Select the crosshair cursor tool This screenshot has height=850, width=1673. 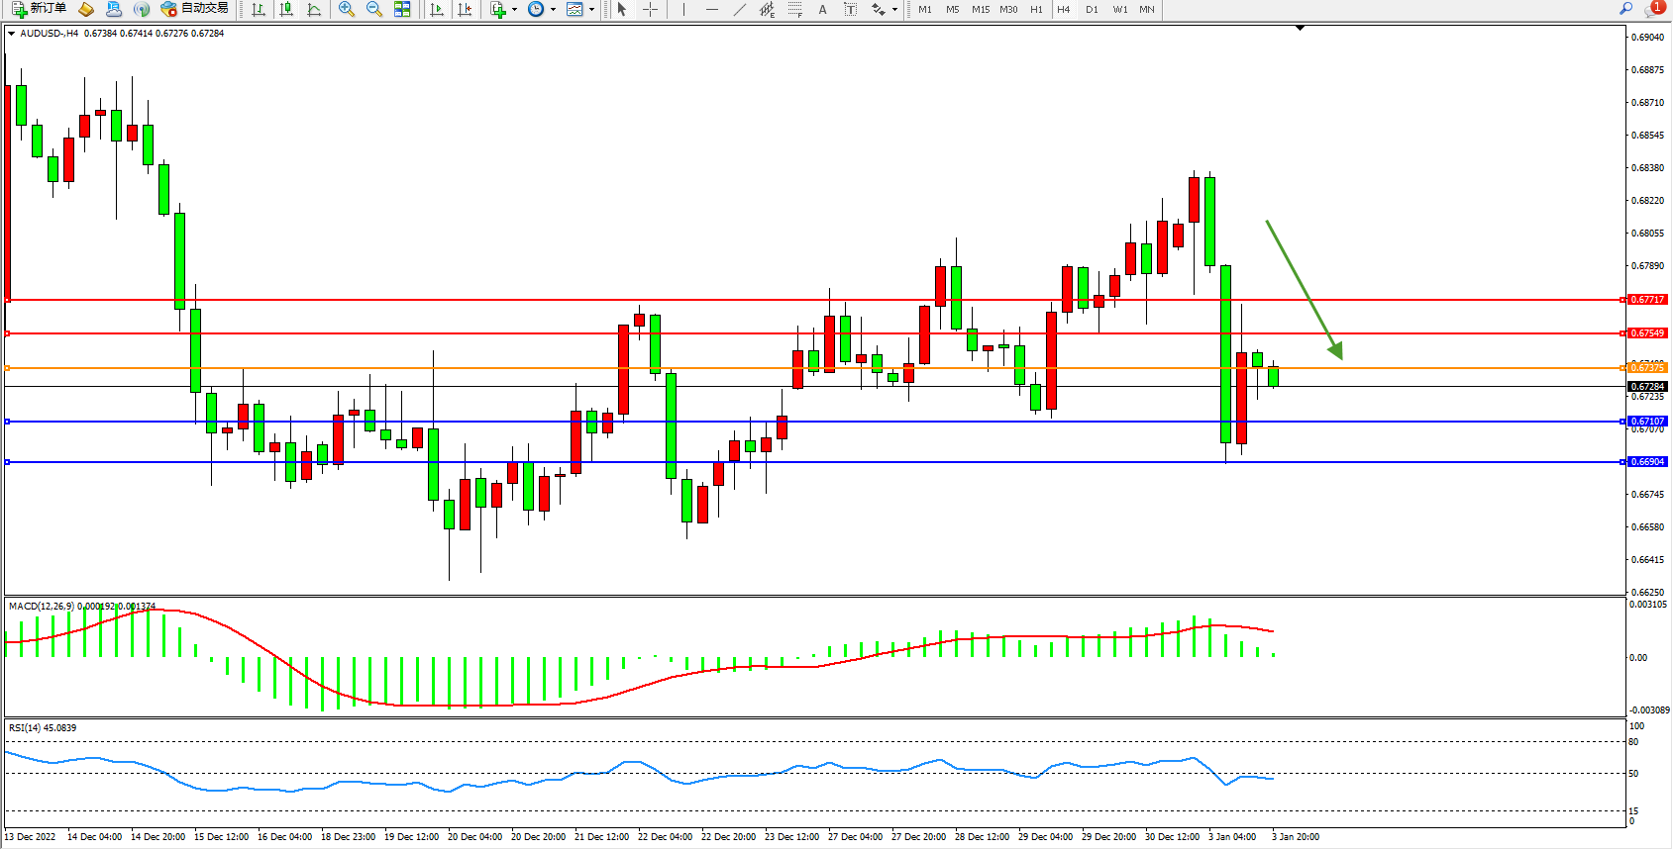(x=650, y=9)
